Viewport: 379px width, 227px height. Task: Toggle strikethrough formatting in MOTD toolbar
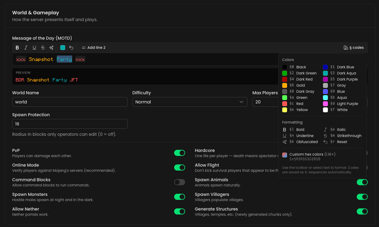(43, 48)
